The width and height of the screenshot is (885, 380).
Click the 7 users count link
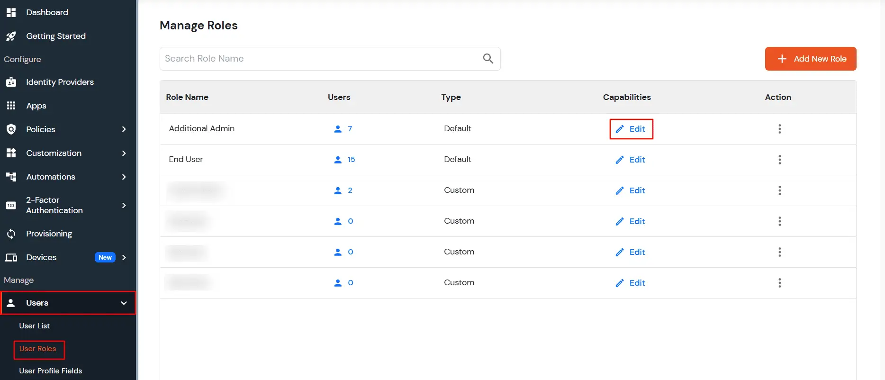[x=350, y=129]
